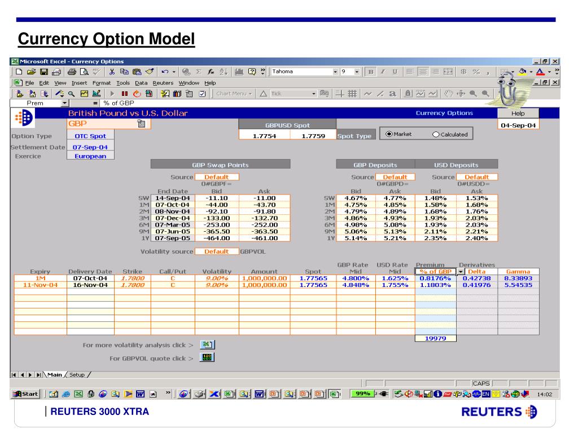Open the Font Color dropdown arrow
The width and height of the screenshot is (578, 433).
(549, 72)
